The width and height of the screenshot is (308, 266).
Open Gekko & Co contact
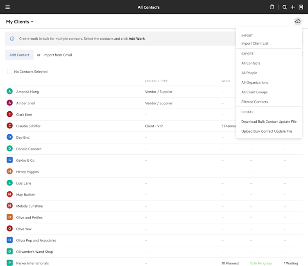[25, 160]
